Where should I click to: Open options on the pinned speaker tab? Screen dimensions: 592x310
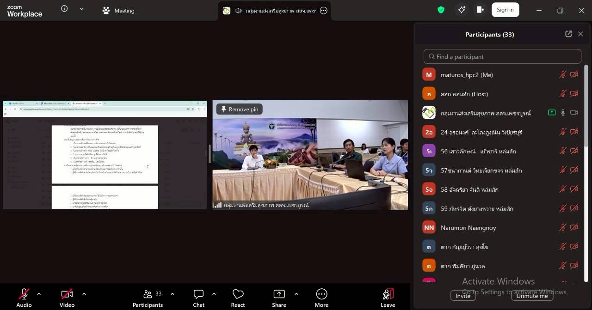tap(324, 11)
